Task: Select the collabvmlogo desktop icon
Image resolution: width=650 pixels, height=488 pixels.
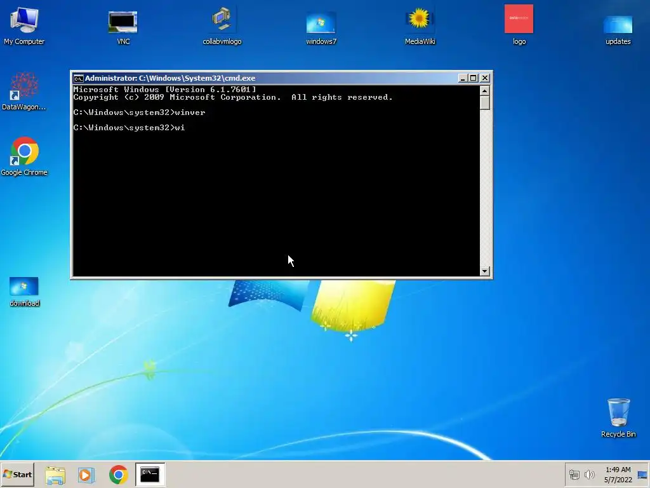Action: [222, 25]
